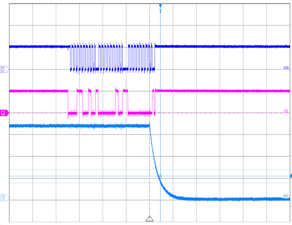Click the idle-high SDA trace after the burst

tap(221, 46)
